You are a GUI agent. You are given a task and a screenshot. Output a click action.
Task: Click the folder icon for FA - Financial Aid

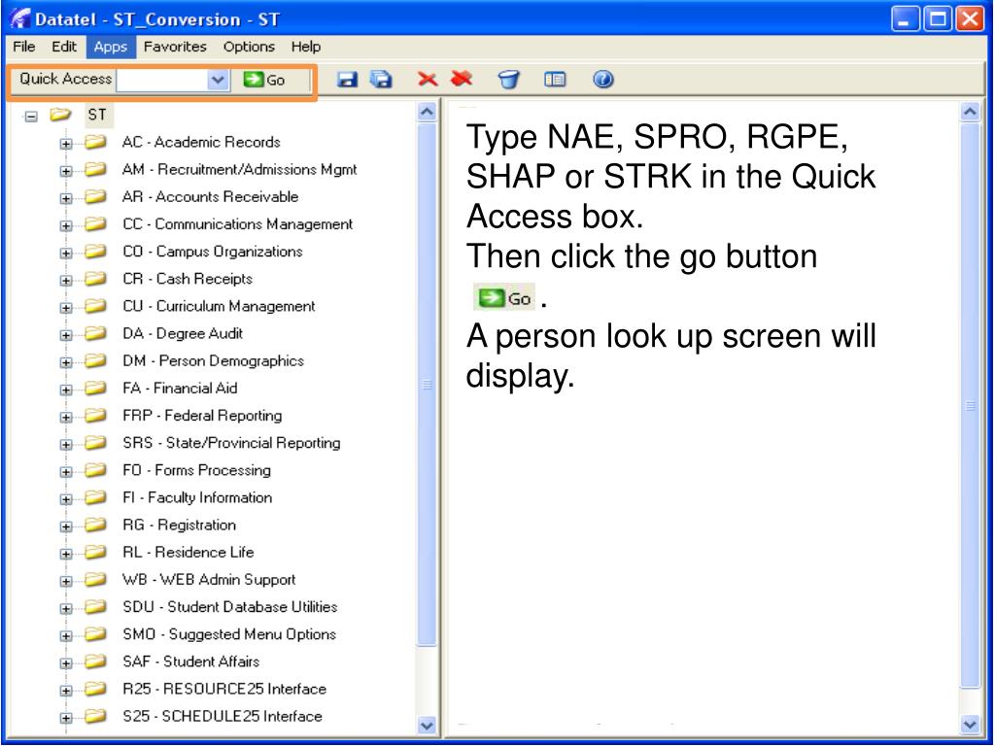point(95,388)
